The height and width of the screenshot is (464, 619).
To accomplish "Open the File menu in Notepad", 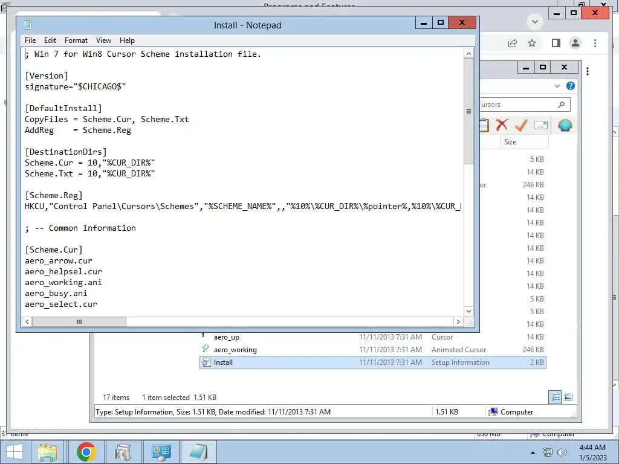I will 30,40.
